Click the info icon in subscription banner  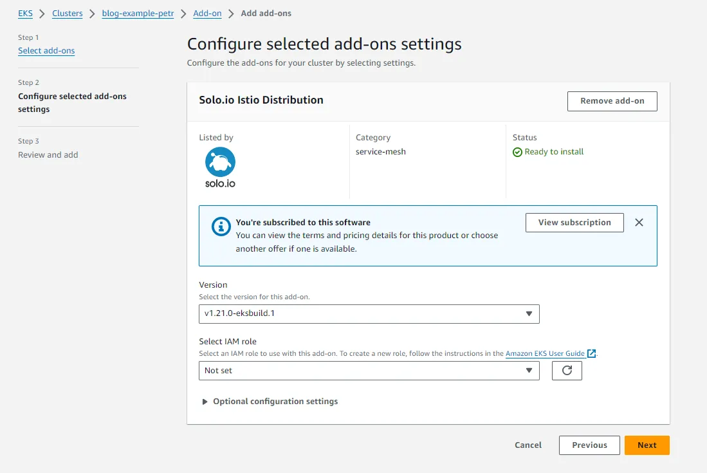[x=221, y=227]
